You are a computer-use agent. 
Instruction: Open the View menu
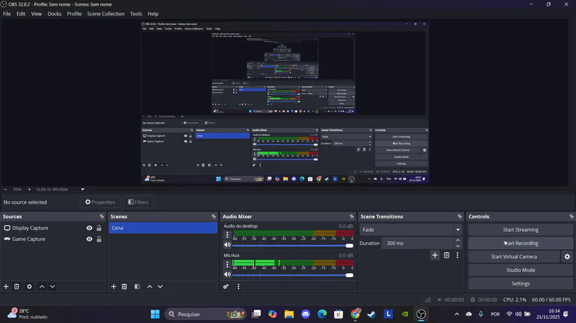click(36, 14)
